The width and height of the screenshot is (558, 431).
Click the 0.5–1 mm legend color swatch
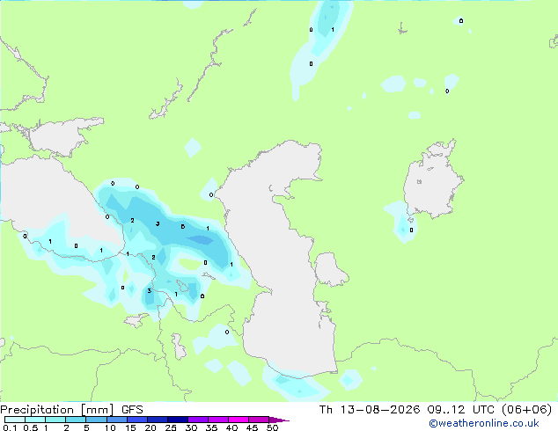click(35, 420)
